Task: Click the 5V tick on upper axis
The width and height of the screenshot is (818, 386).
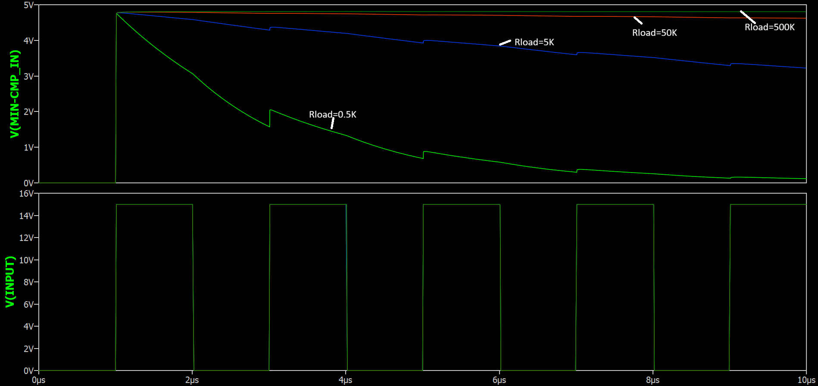Action: pos(28,5)
